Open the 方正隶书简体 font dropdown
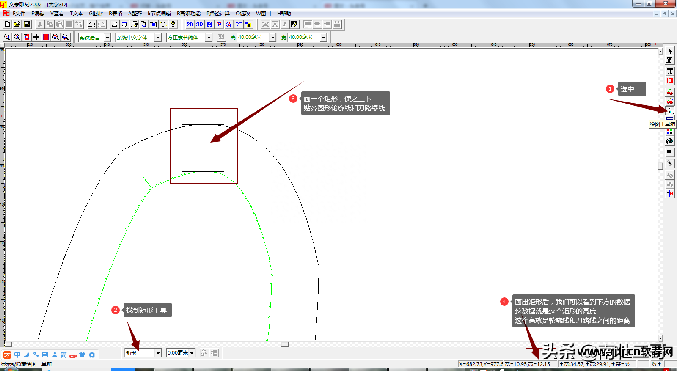This screenshot has width=677, height=371. click(209, 37)
